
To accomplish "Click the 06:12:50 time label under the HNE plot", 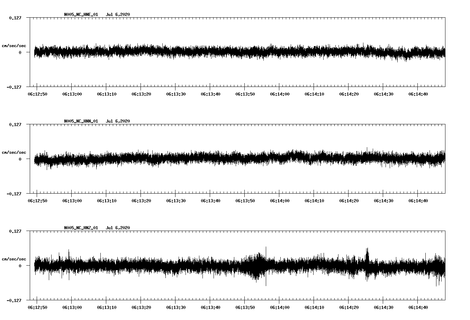I will 37,94.
